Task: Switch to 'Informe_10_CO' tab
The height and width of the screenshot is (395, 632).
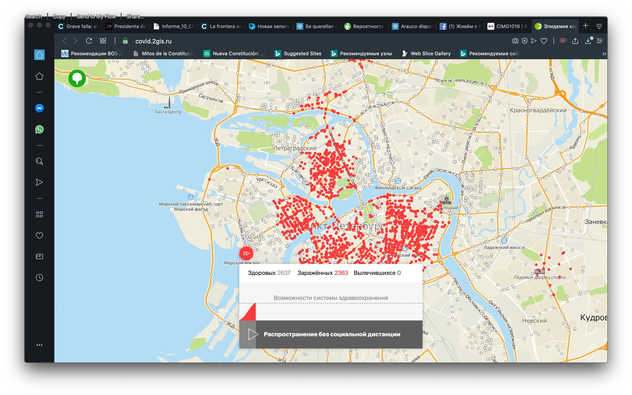Action: click(174, 26)
